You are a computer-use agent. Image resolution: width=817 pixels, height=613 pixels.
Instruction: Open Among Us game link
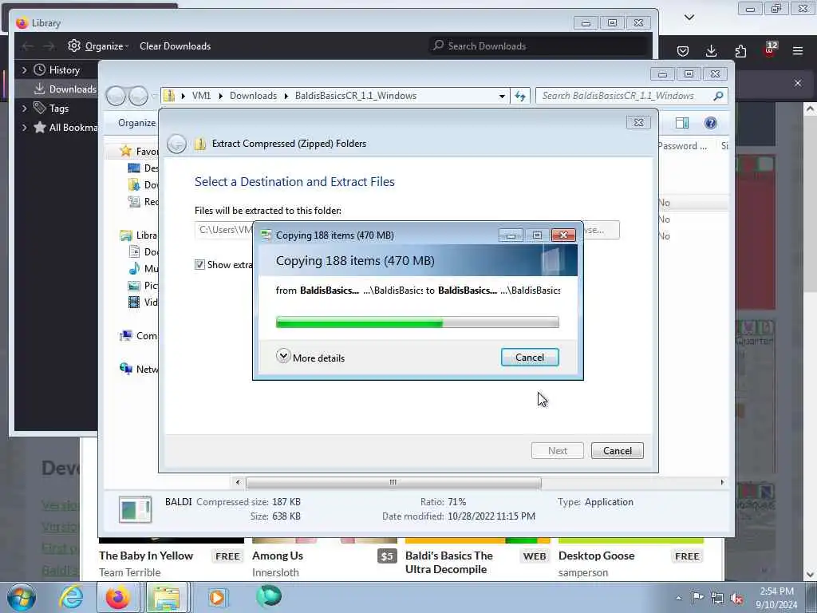coord(277,556)
